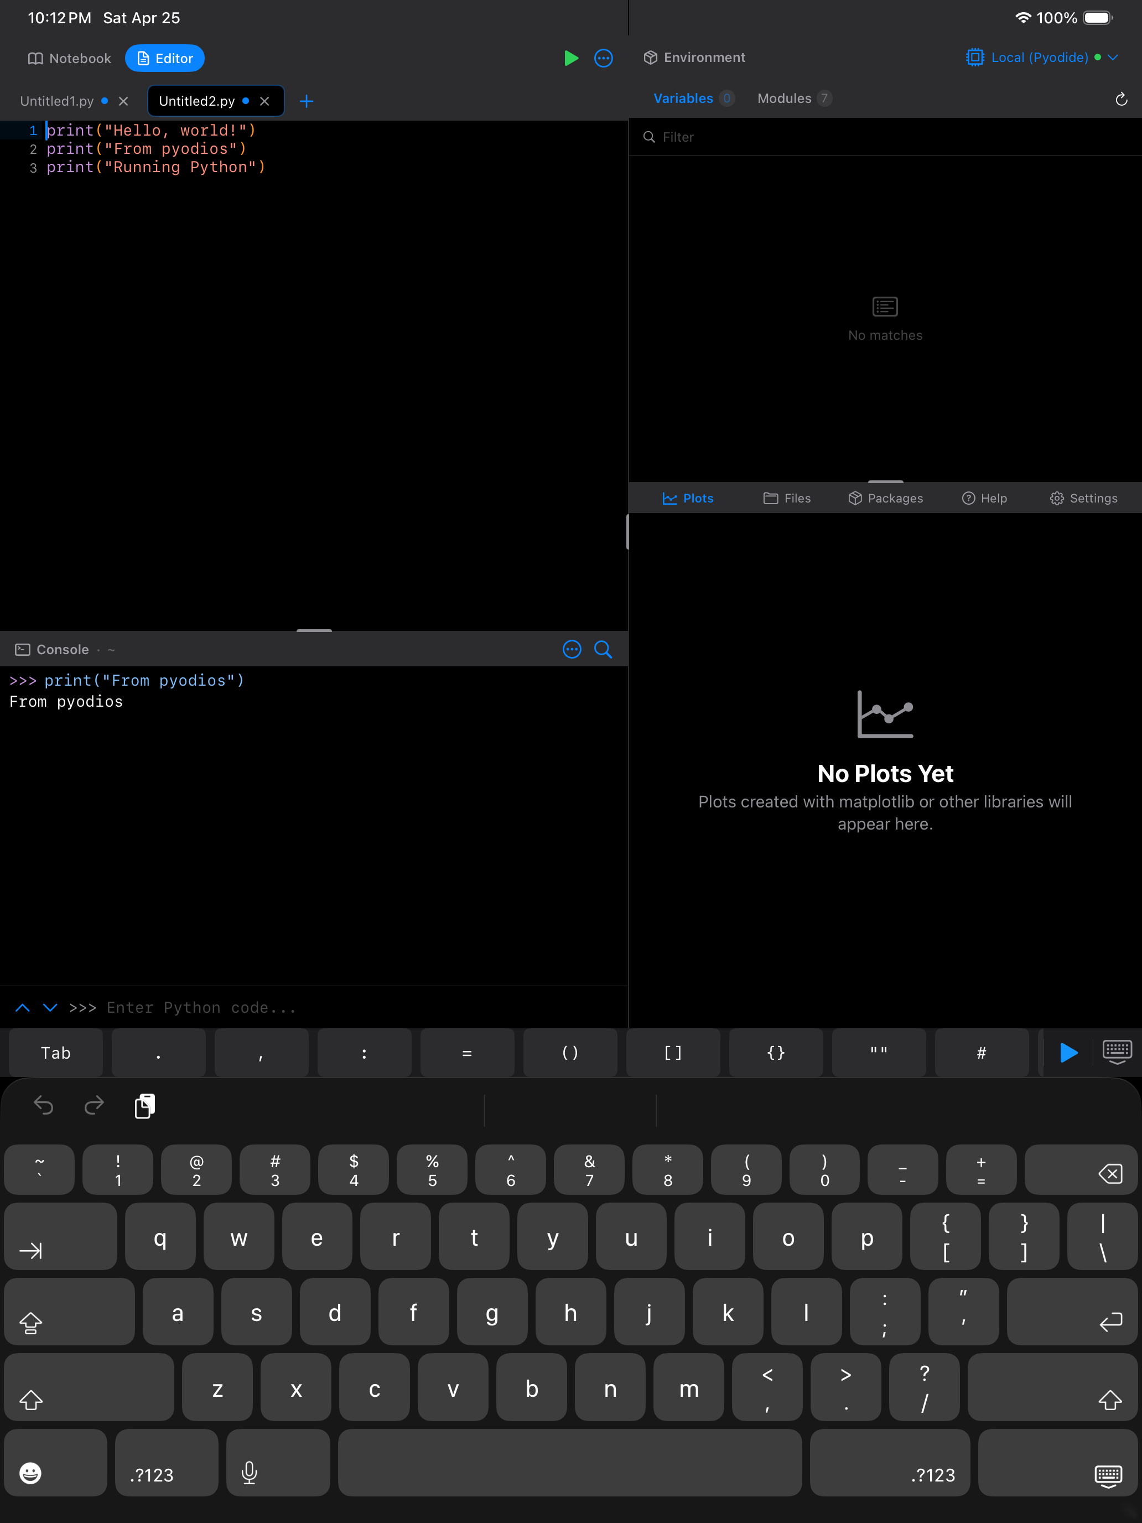This screenshot has width=1142, height=1523.
Task: Tap the return key
Action: (x=1072, y=1312)
